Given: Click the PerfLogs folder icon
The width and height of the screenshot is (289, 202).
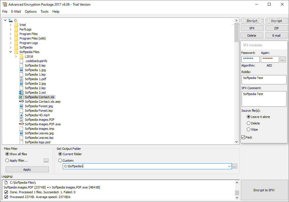Looking at the screenshot, I should pyautogui.click(x=16, y=29).
